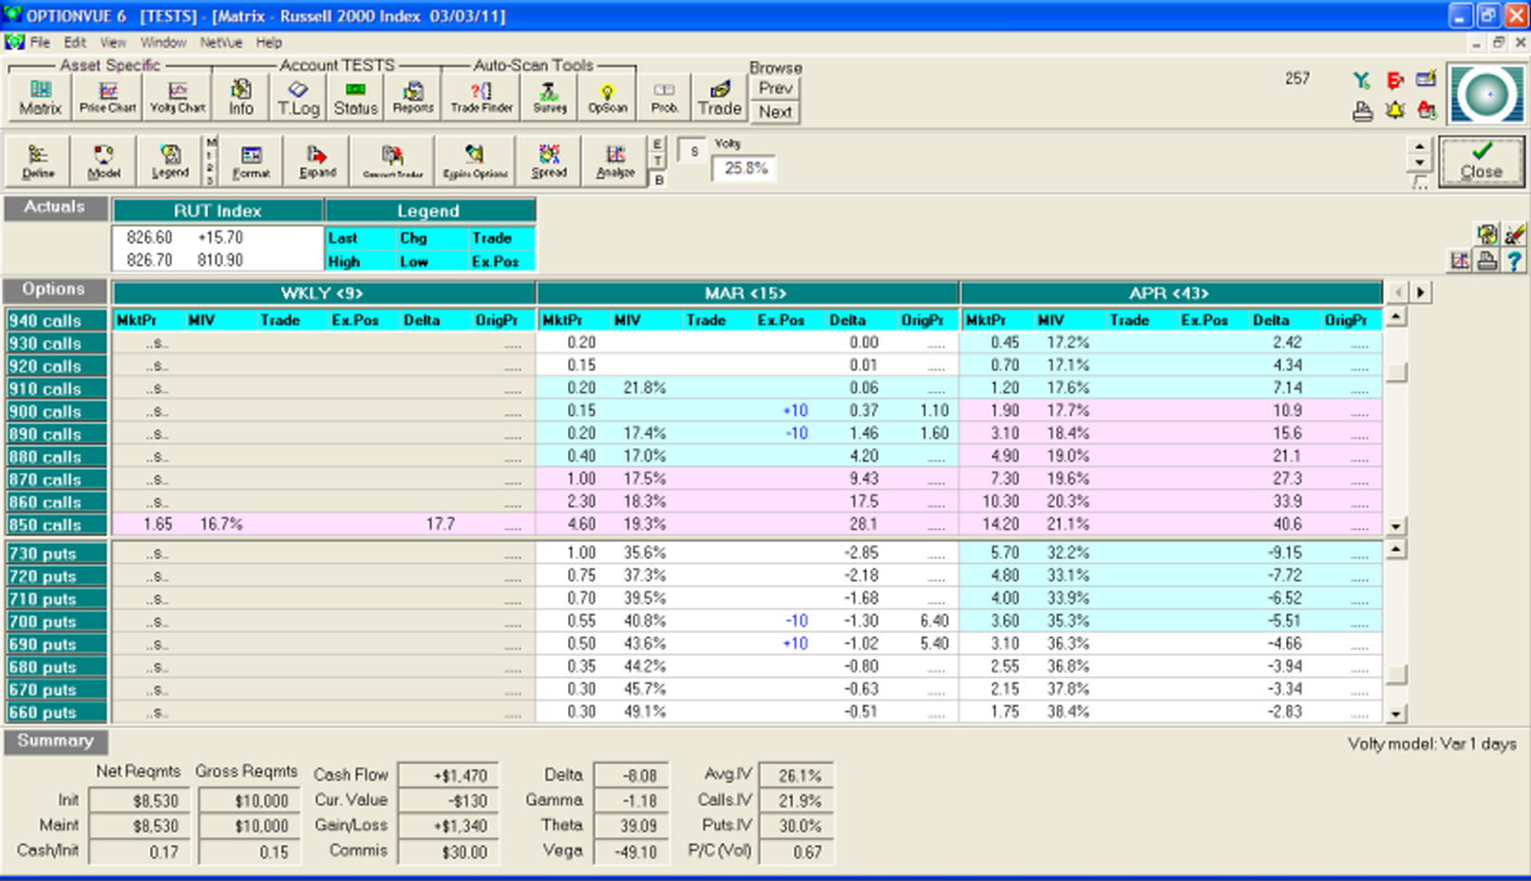Toggle the E button beside Analyze
1531x881 pixels.
[657, 144]
